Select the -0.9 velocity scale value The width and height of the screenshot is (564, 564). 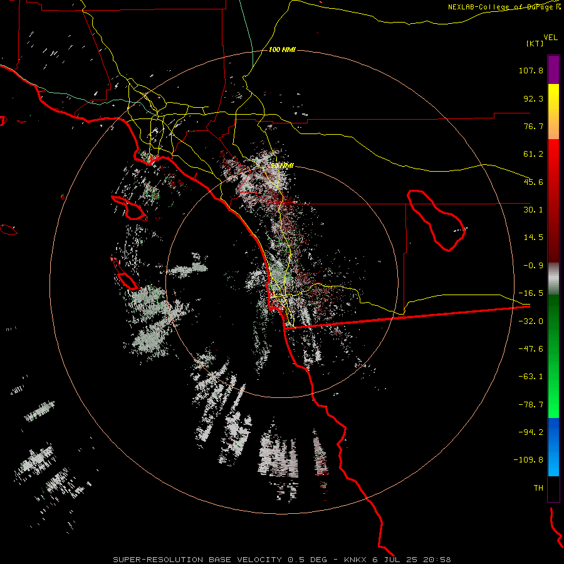[x=533, y=266]
